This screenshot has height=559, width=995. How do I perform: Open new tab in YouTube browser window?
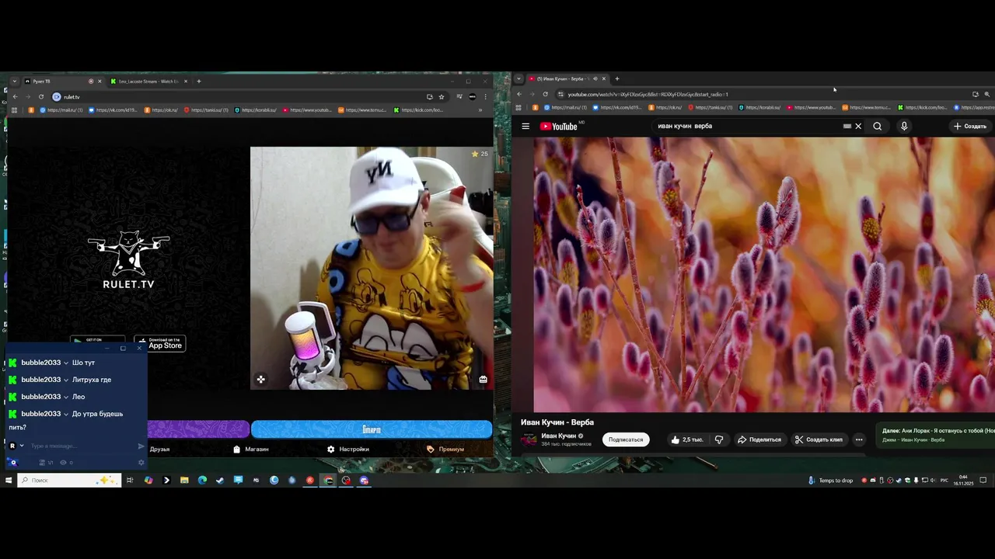617,78
